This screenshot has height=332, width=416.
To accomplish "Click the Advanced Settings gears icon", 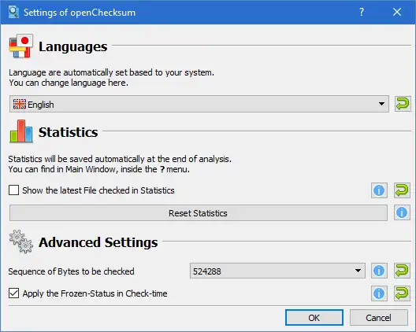I will [21, 242].
